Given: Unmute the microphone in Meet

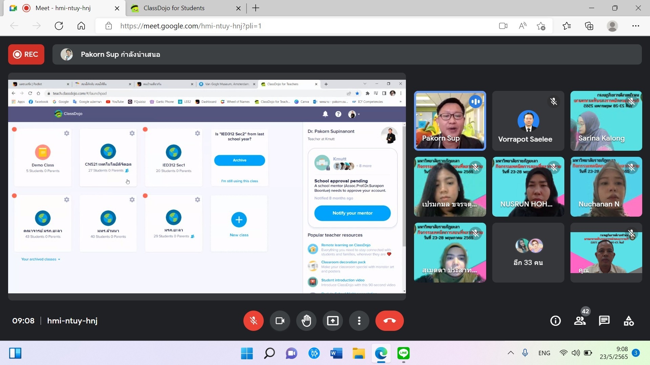Looking at the screenshot, I should [x=253, y=320].
